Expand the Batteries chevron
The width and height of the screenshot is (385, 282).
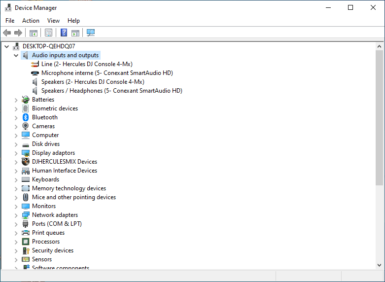[x=16, y=100]
